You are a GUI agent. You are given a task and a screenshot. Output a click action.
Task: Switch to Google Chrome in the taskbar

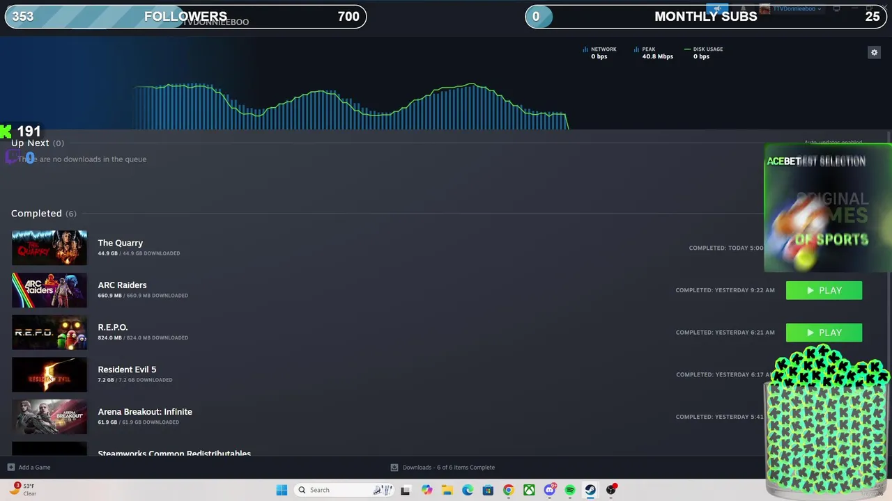(x=509, y=490)
